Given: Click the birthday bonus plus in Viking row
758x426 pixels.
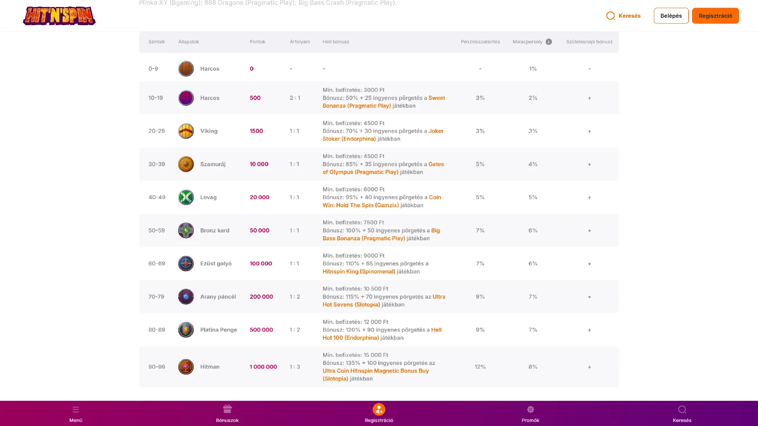Looking at the screenshot, I should pyautogui.click(x=589, y=131).
